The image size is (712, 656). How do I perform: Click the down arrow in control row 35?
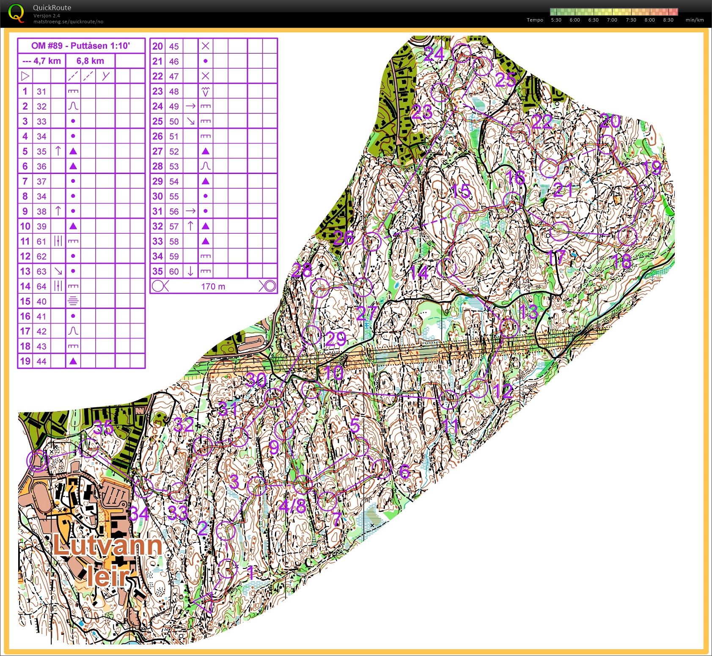click(190, 271)
